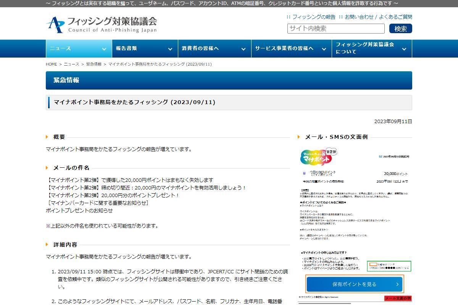Click the Council of Anti-Phishing Japan logo
The image size is (458, 305).
pos(101,24)
